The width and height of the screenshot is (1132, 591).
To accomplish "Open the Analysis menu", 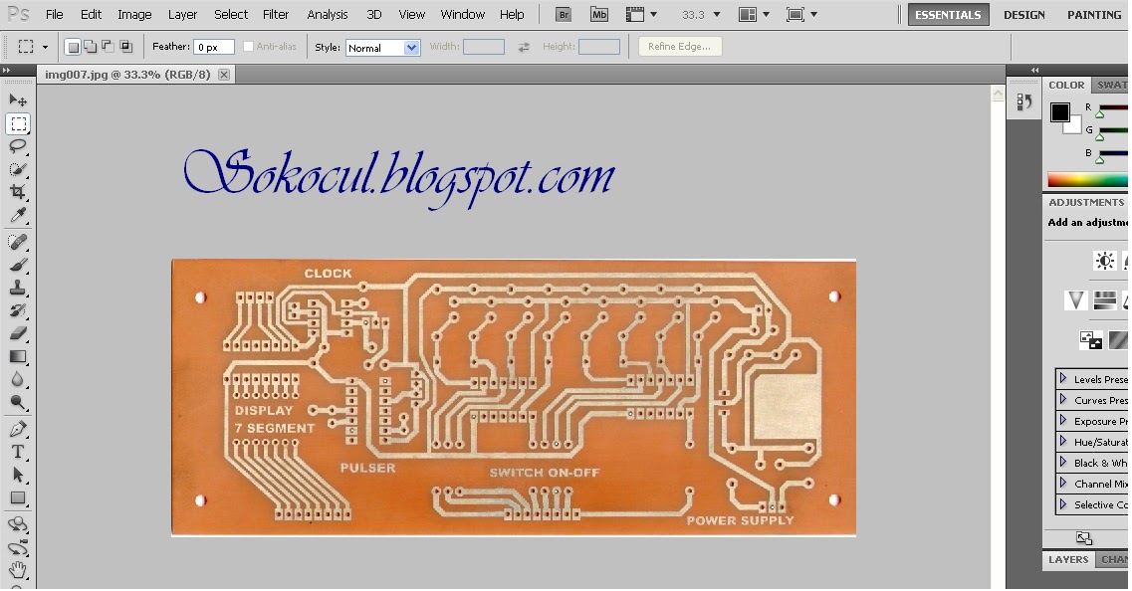I will (327, 15).
